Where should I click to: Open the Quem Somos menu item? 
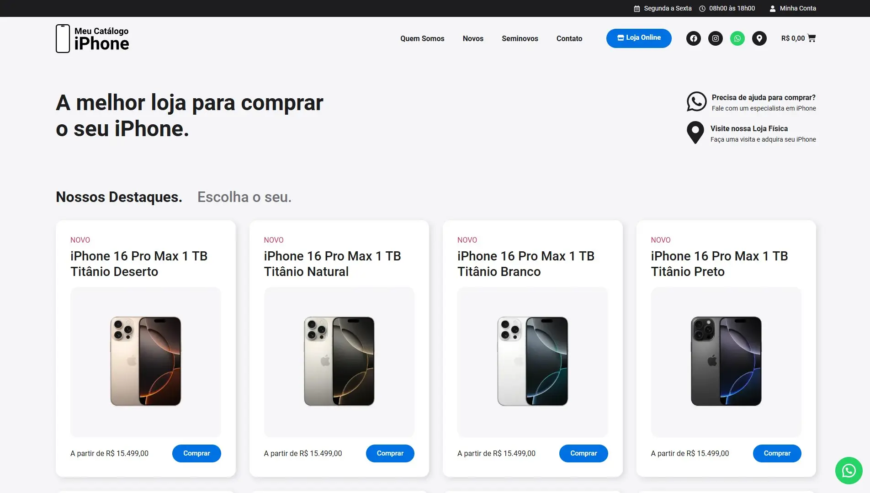coord(422,38)
